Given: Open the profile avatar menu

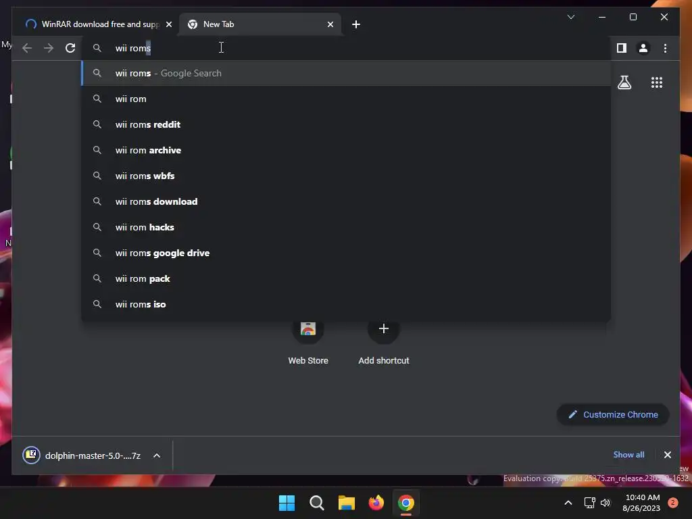Looking at the screenshot, I should coord(643,48).
